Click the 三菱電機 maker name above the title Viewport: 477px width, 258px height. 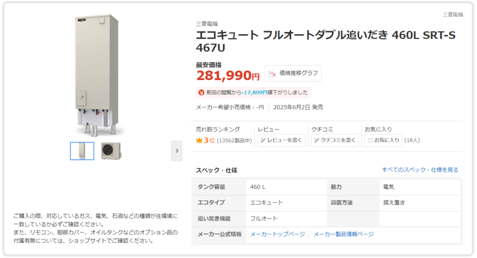coord(207,24)
